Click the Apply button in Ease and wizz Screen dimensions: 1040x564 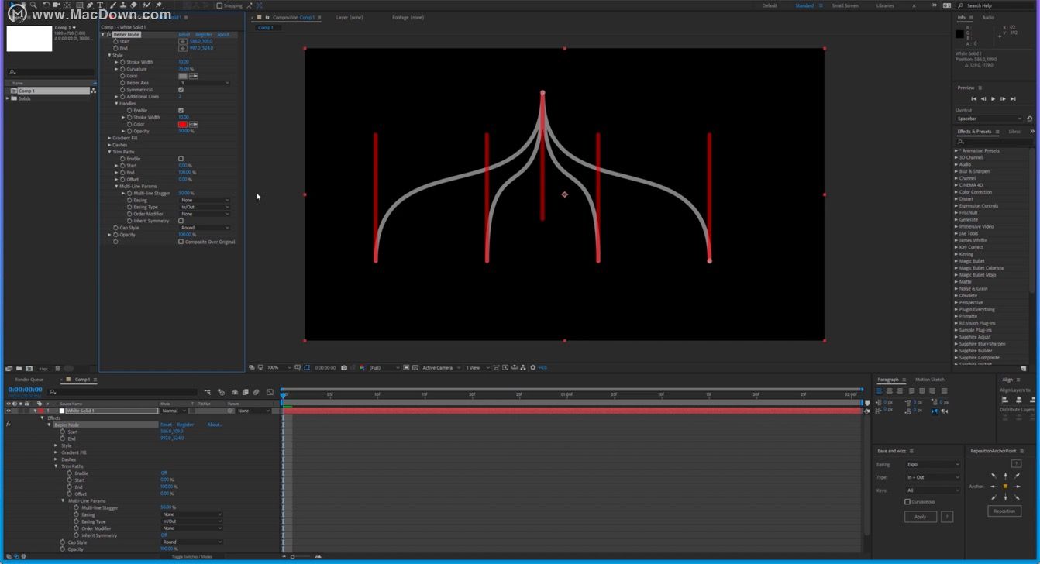click(921, 517)
